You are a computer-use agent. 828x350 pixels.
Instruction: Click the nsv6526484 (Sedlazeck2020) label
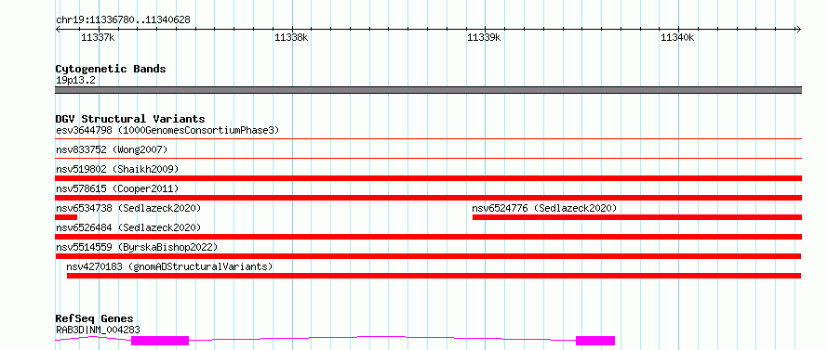(x=128, y=227)
